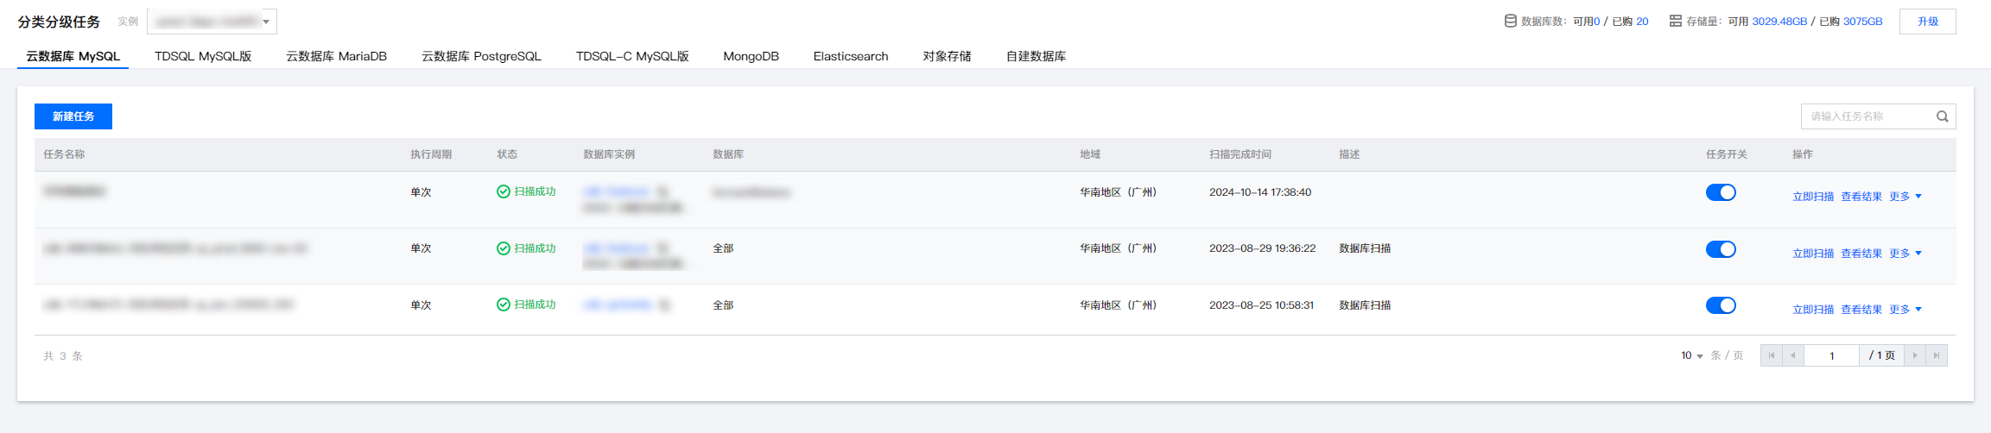Open the 10 条/页 page size dropdown
Viewport: 1991px width, 433px height.
[1691, 355]
